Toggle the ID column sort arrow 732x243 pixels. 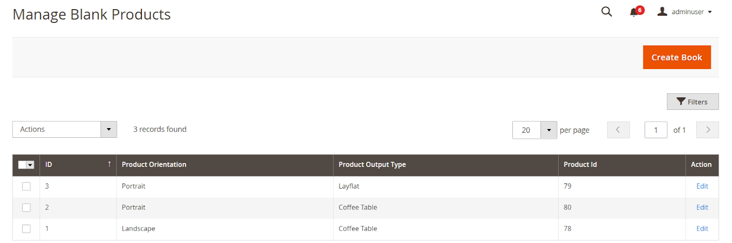pos(109,164)
